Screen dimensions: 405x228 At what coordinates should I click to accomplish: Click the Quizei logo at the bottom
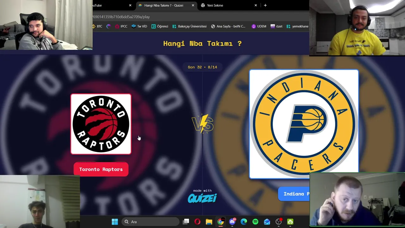point(202,198)
